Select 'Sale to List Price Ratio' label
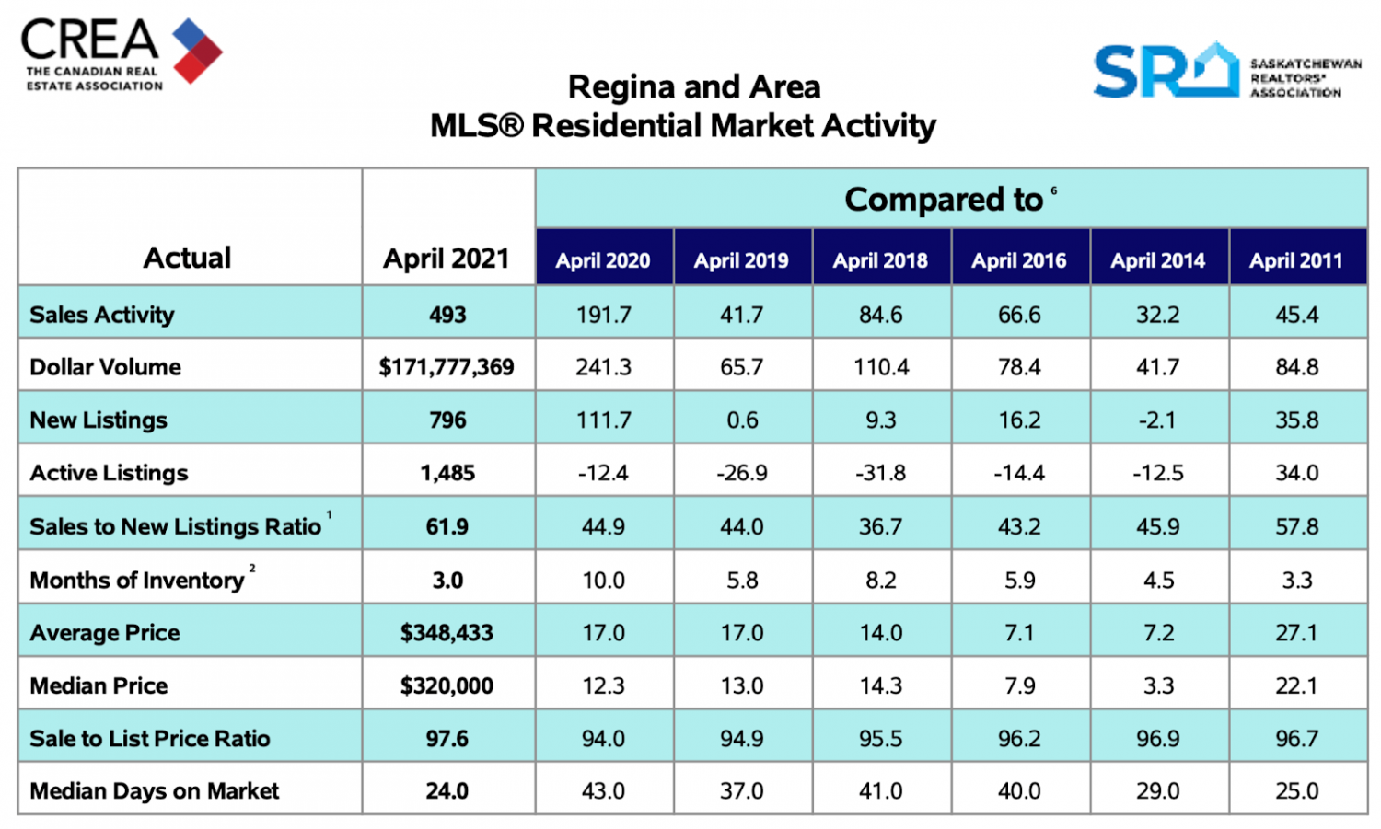Image resolution: width=1381 pixels, height=829 pixels. click(150, 739)
